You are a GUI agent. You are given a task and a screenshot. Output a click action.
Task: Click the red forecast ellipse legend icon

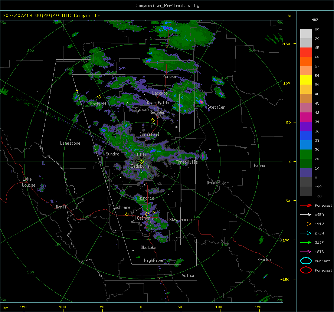[306, 270]
